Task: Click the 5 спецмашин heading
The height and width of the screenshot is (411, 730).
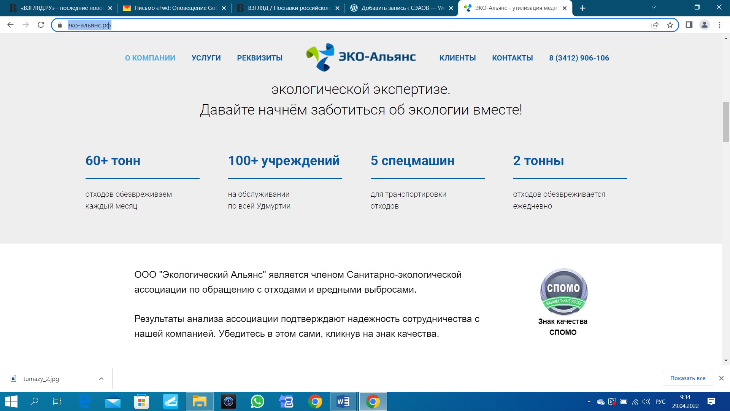Action: (x=413, y=161)
